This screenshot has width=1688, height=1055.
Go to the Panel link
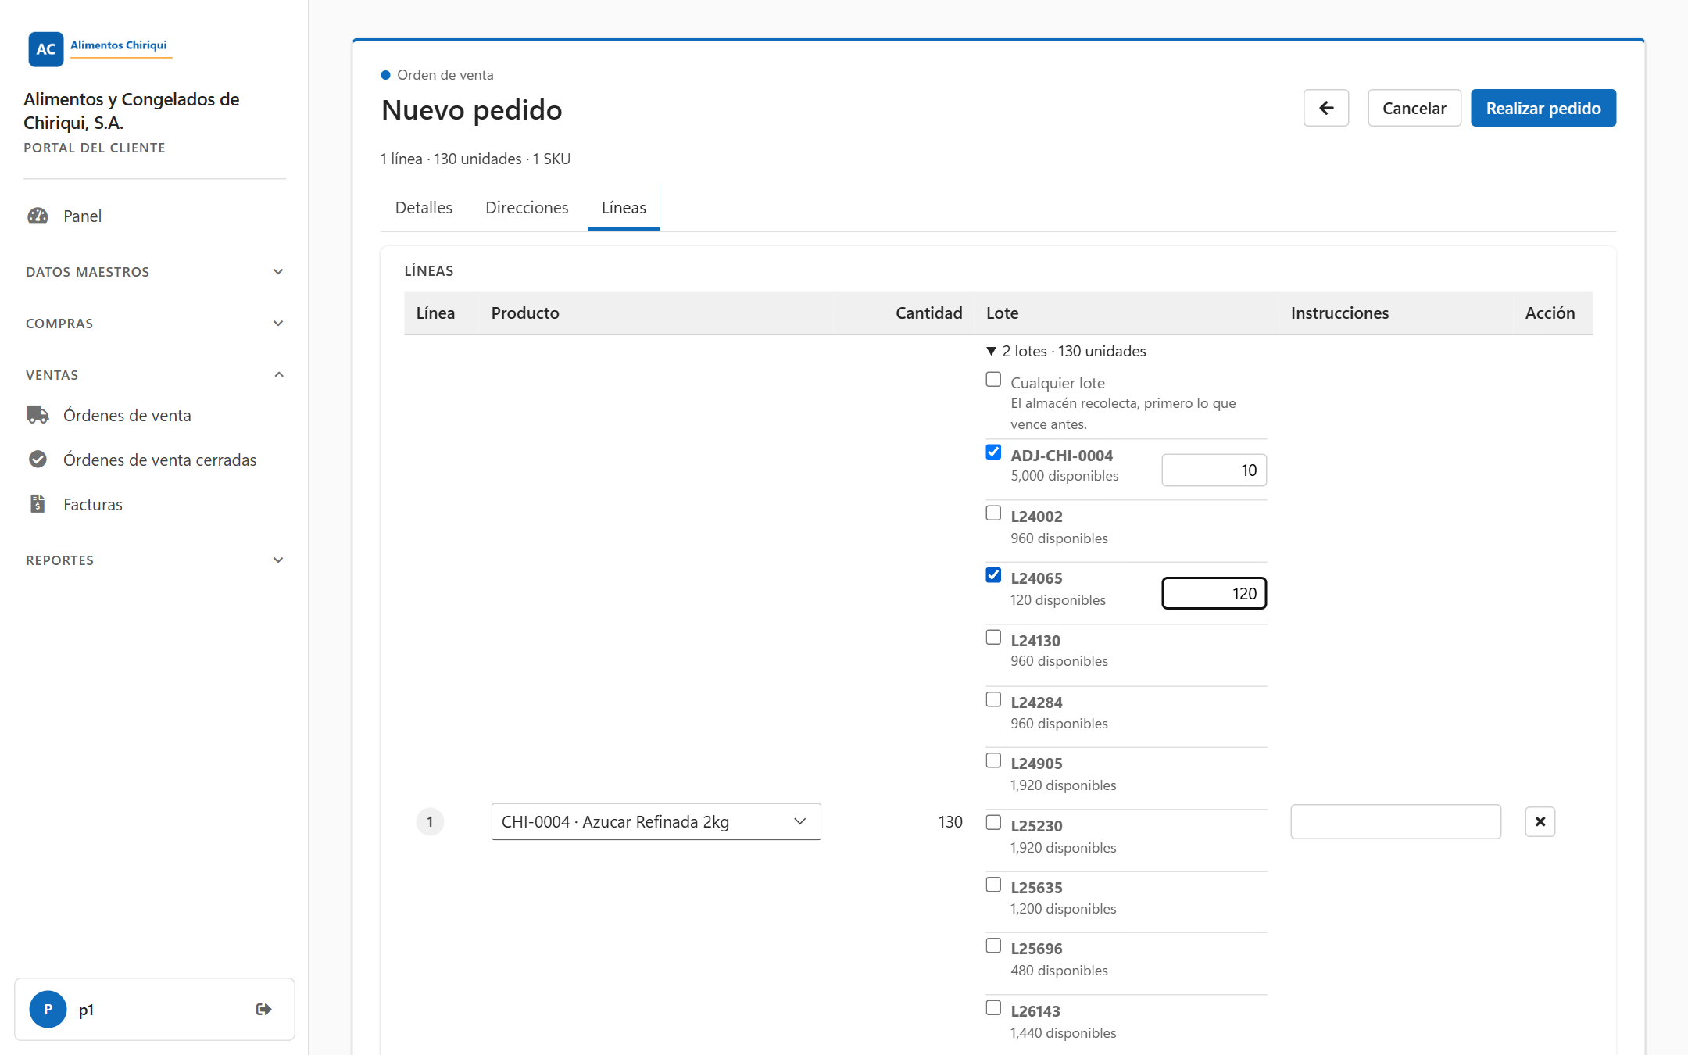(x=82, y=216)
